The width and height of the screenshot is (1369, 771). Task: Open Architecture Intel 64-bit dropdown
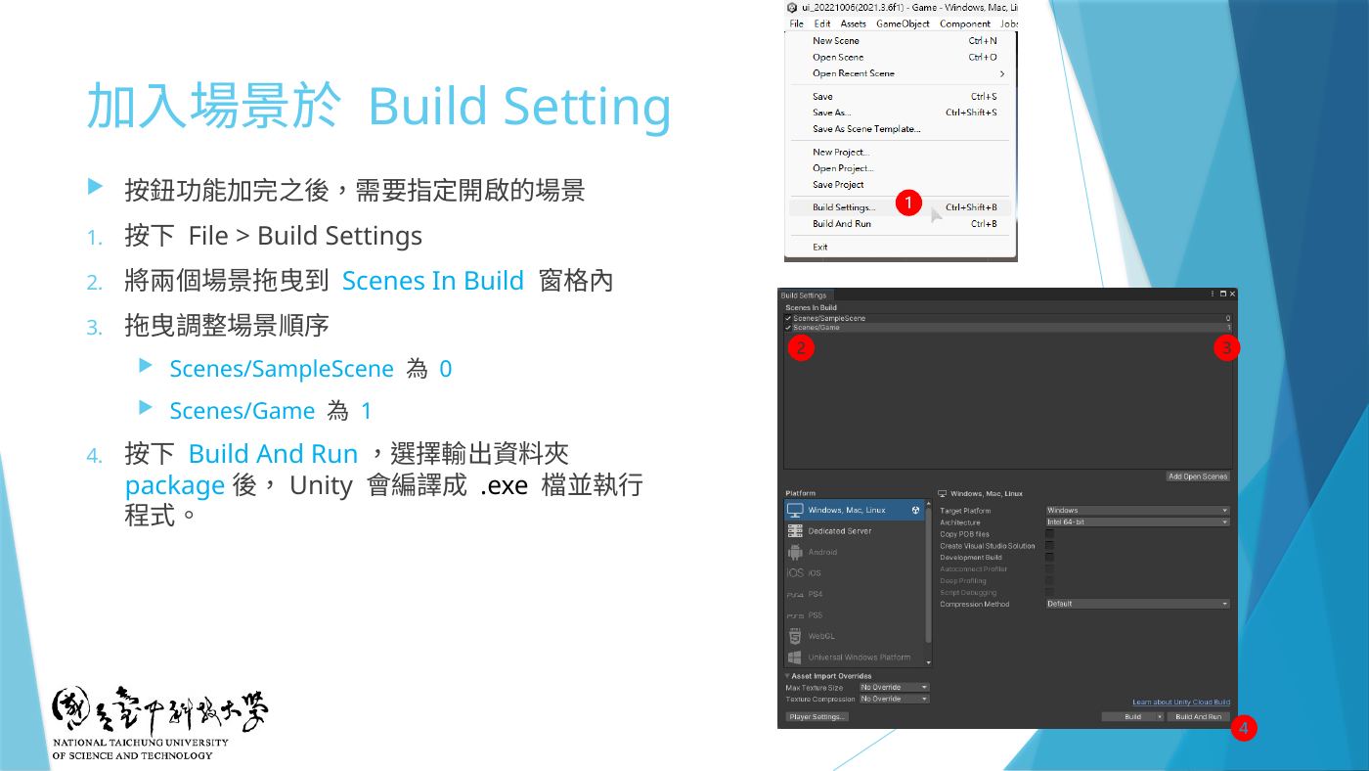click(1137, 522)
